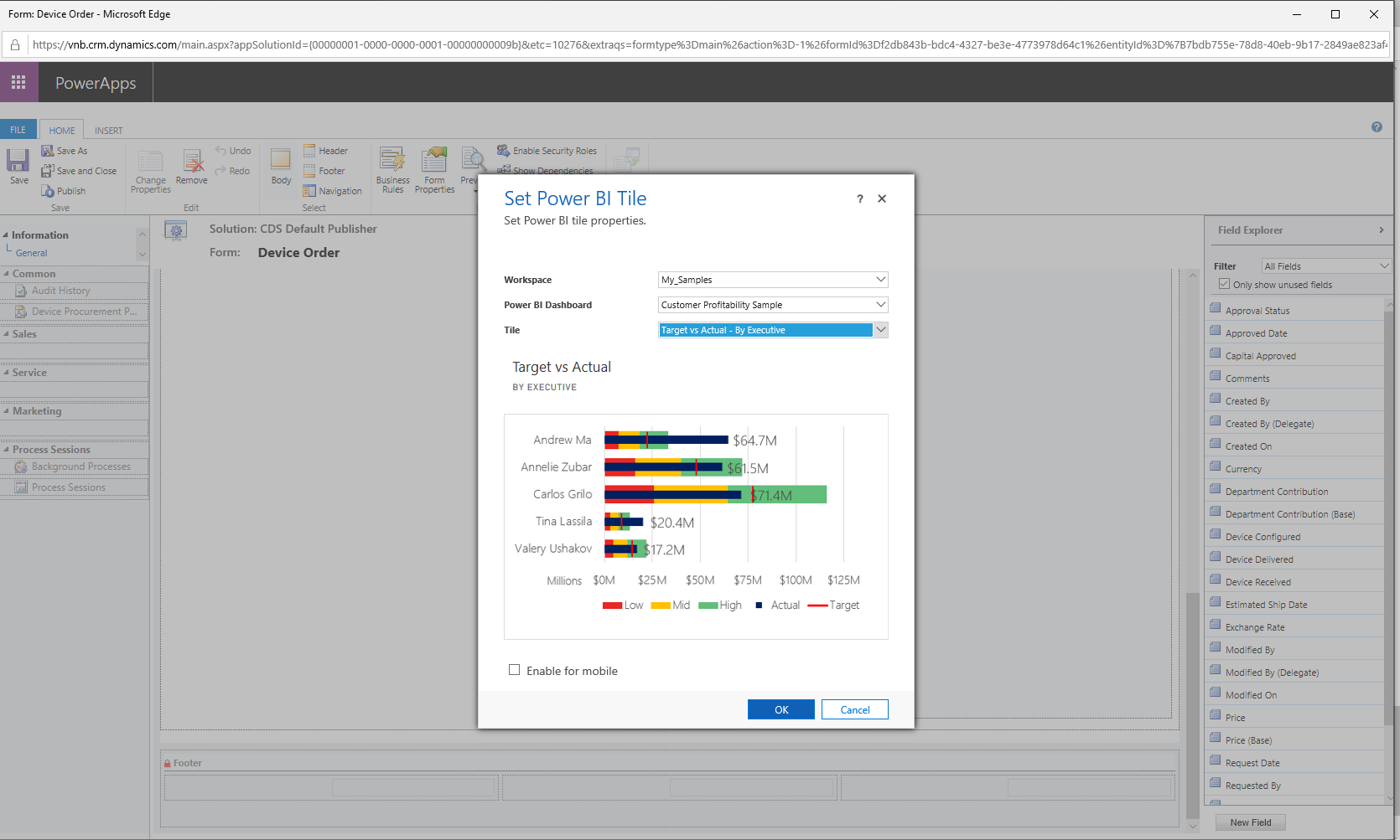Toggle Only show unused fields checkbox
Image resolution: width=1400 pixels, height=840 pixels.
coord(1224,284)
